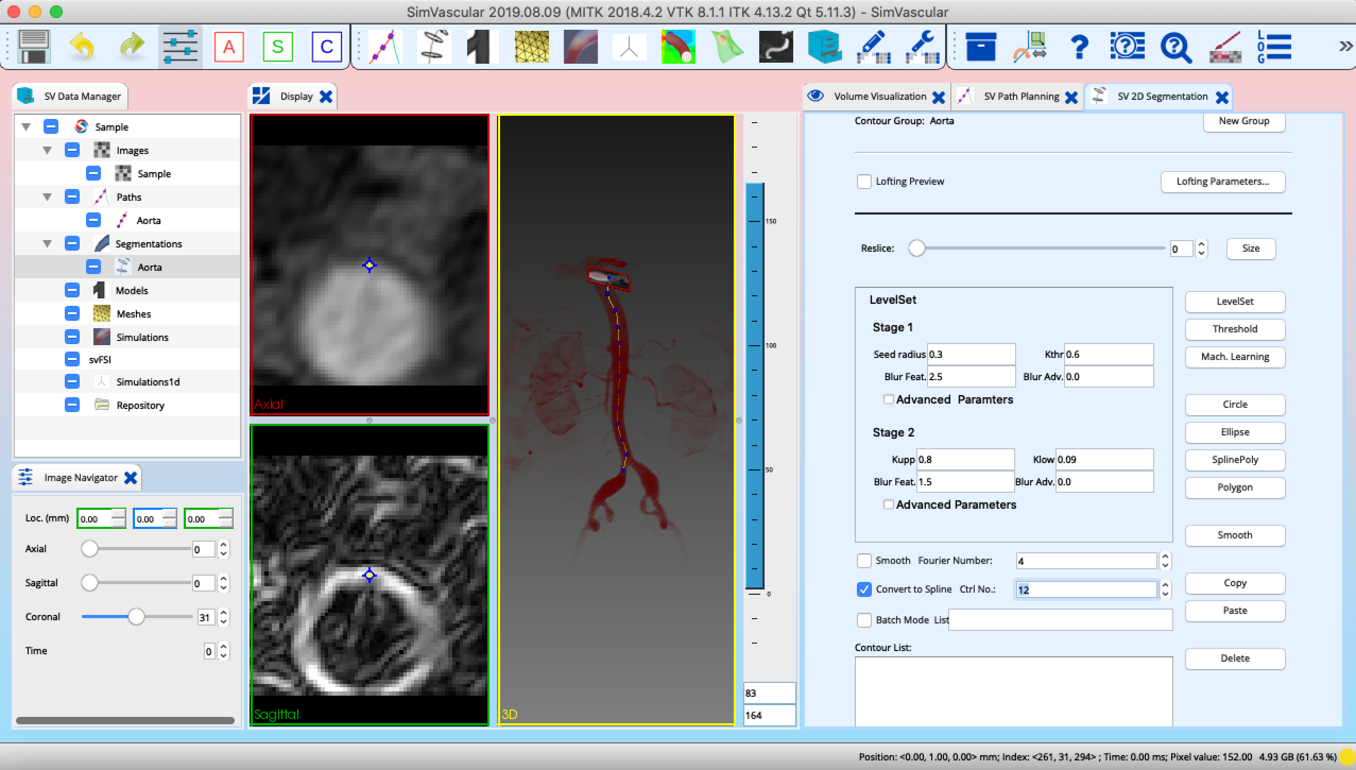This screenshot has width=1356, height=770.
Task: Click the New Group button
Action: click(1244, 121)
